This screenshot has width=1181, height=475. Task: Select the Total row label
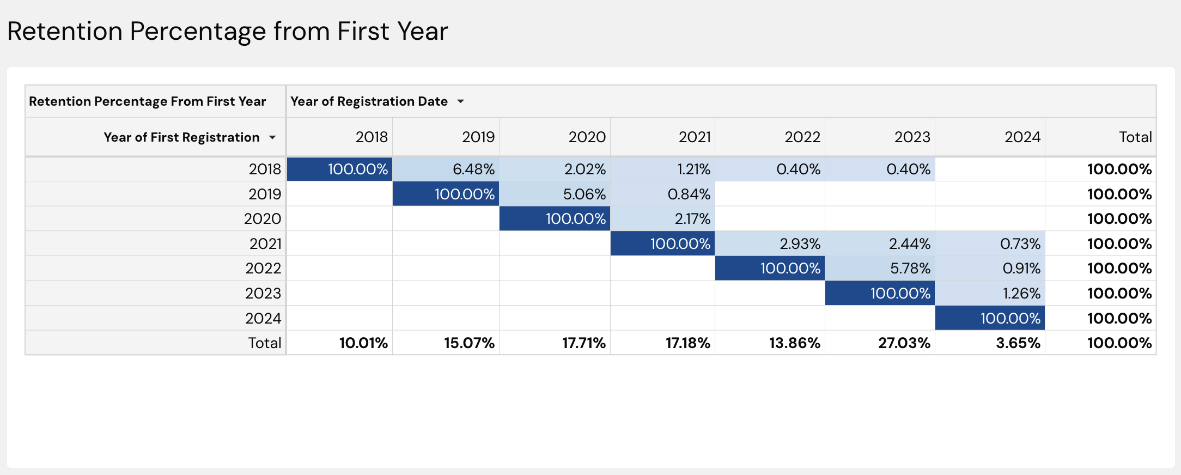pos(264,343)
